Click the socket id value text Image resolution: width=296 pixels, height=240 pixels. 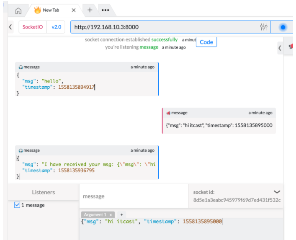pos(237,200)
